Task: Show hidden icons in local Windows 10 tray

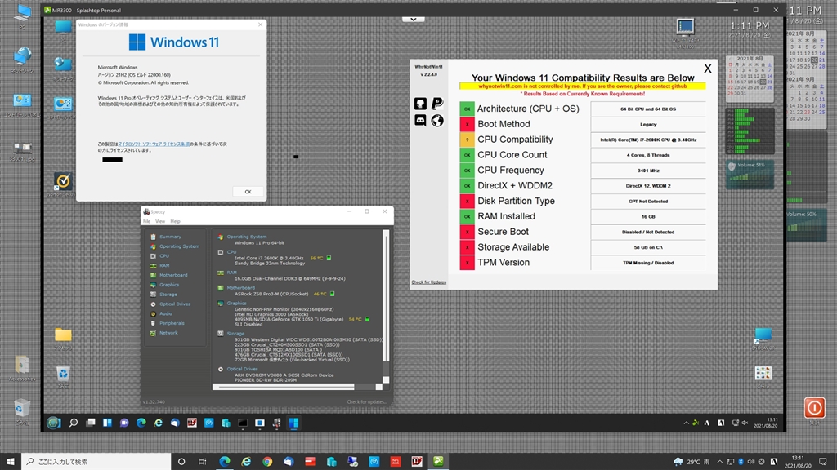Action: click(x=719, y=462)
